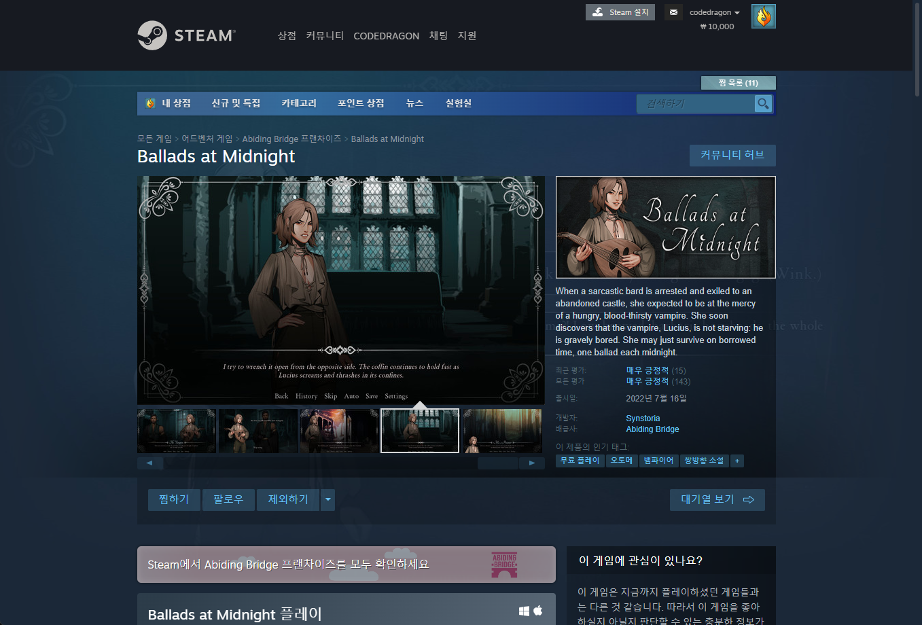
Task: Click the 모든 게임 breadcrumb link
Action: click(x=155, y=139)
